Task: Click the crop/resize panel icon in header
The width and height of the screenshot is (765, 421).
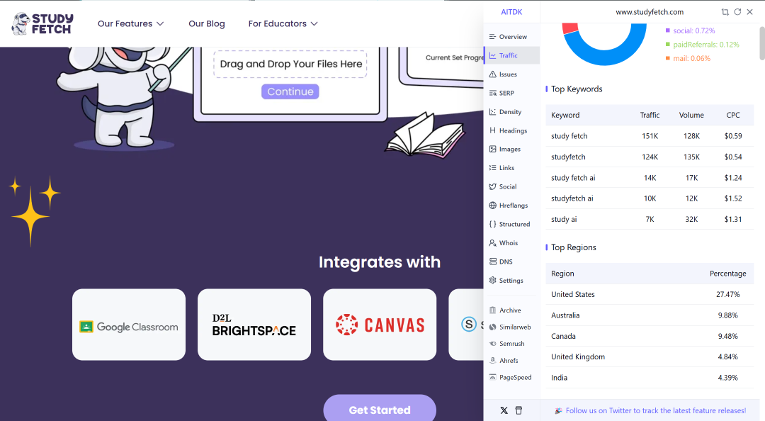Action: coord(725,12)
